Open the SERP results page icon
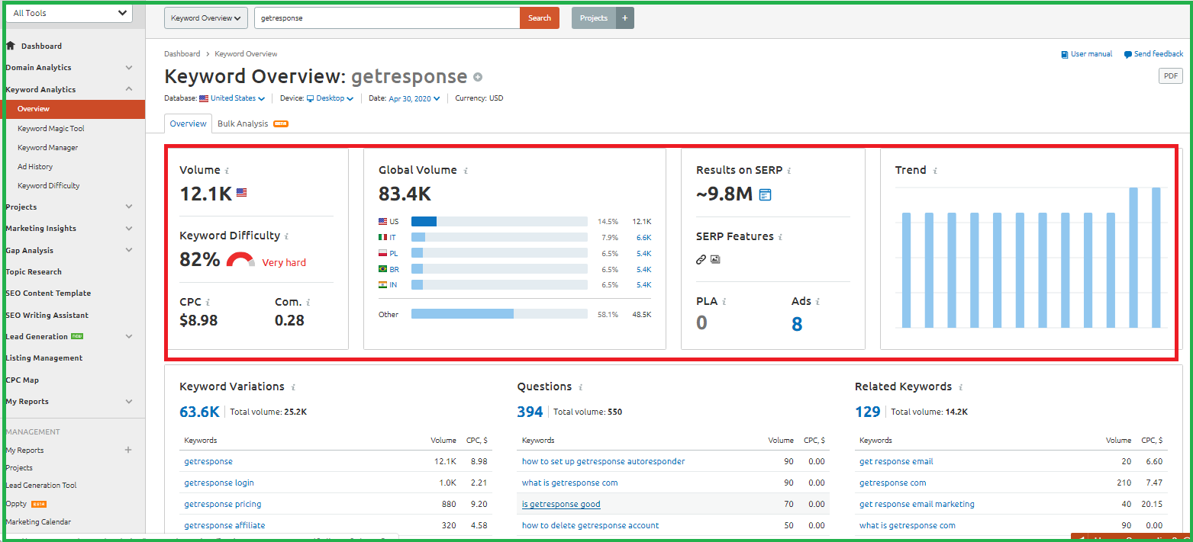 click(765, 194)
